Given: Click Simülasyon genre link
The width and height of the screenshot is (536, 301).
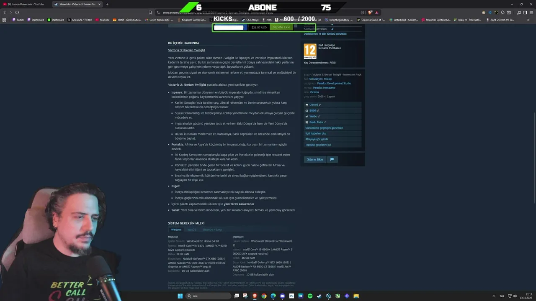Looking at the screenshot, I should point(316,79).
